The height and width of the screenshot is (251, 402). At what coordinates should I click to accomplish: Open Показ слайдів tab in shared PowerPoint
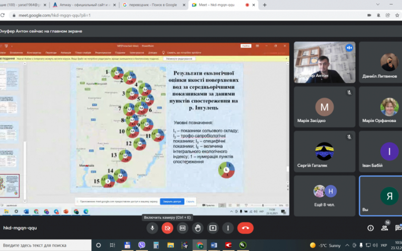[x=83, y=53]
